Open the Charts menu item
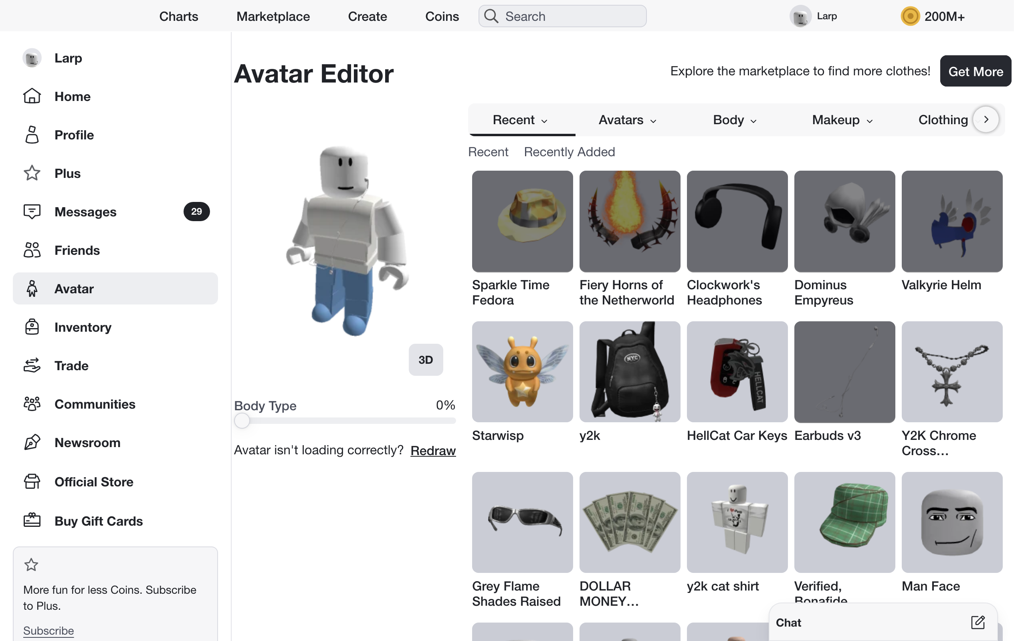Viewport: 1026px width, 641px height. tap(178, 16)
